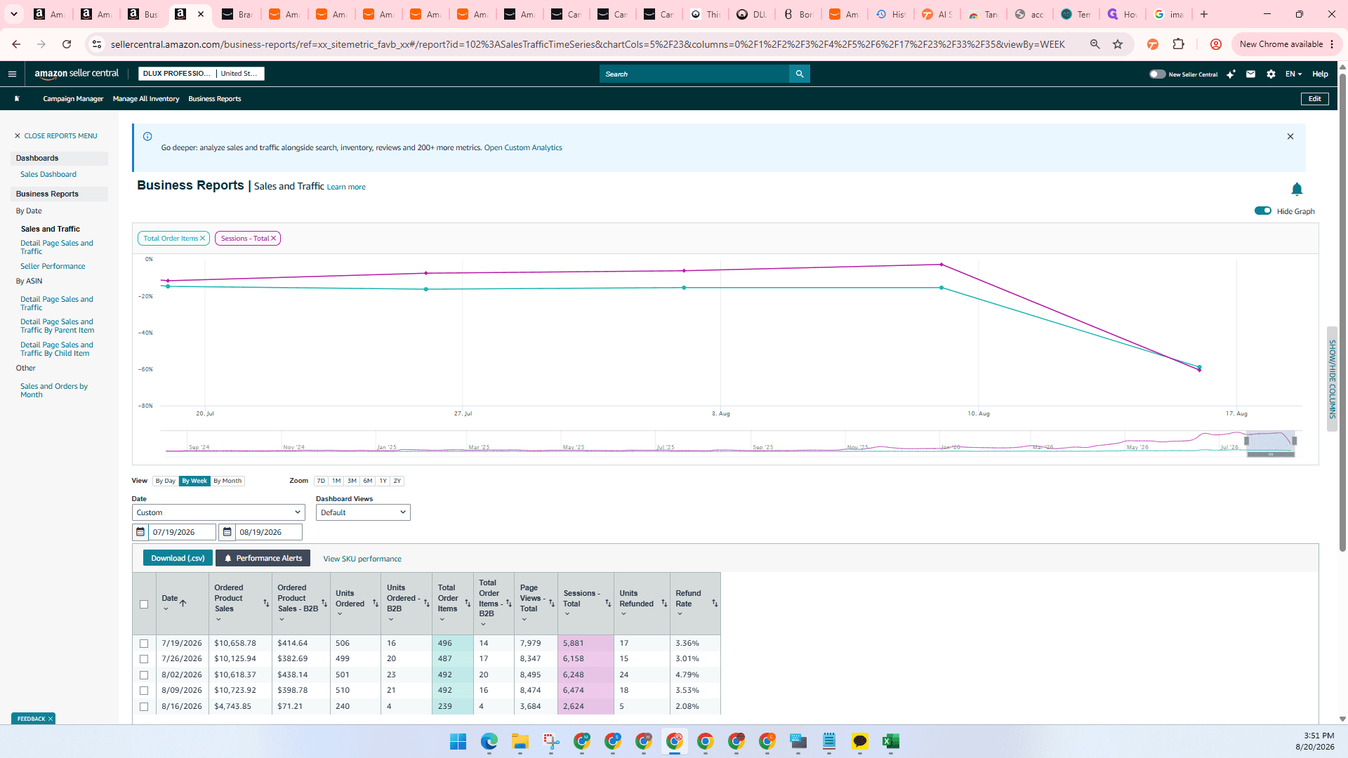
Task: Click in the start date field 07/19/2026
Action: pyautogui.click(x=182, y=532)
